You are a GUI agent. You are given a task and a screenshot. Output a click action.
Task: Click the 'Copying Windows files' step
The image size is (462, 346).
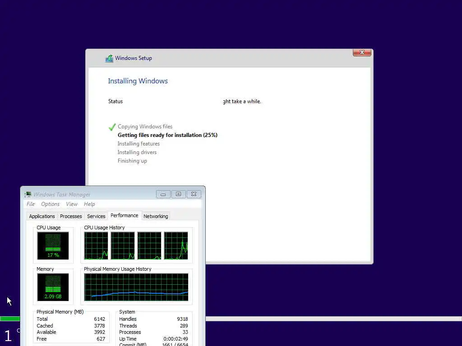pyautogui.click(x=145, y=127)
